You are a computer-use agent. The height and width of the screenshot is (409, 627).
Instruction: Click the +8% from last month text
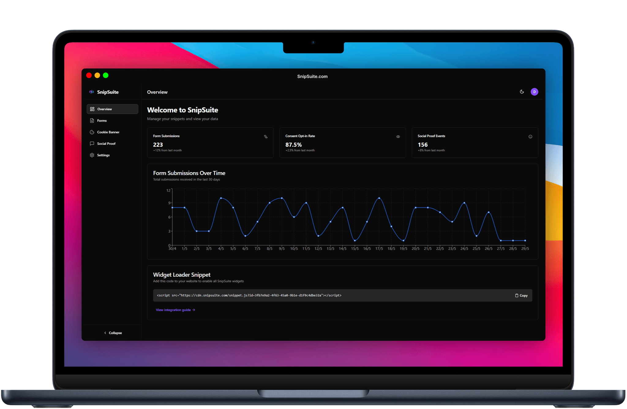pyautogui.click(x=431, y=150)
